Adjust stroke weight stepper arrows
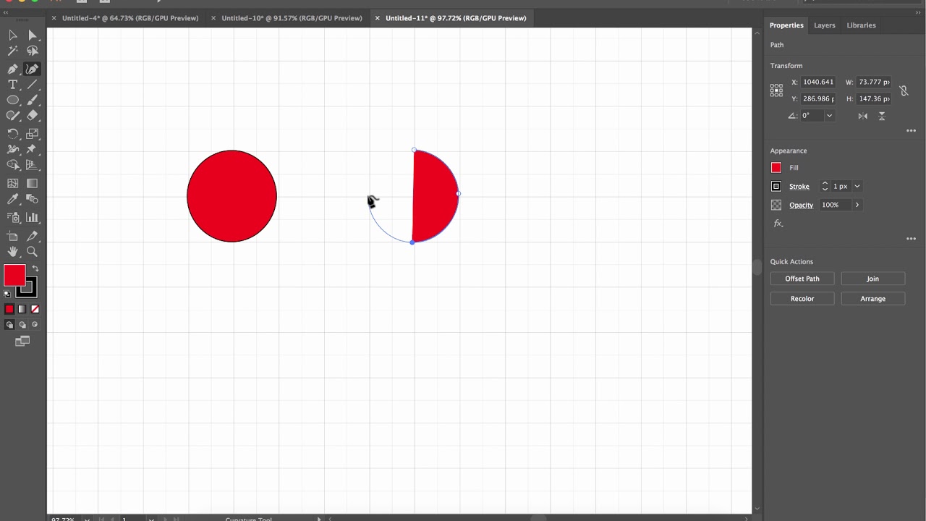 click(x=825, y=187)
